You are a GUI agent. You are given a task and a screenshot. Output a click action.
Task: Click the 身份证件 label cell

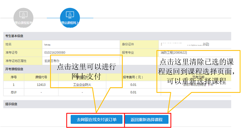128,44
